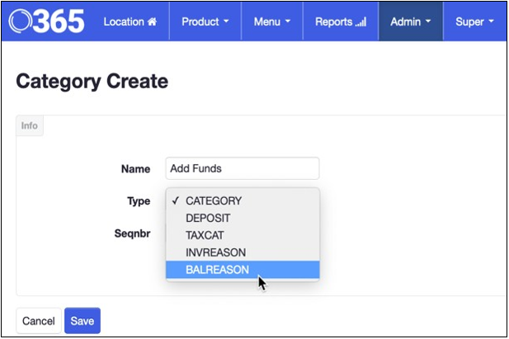509x339 pixels.
Task: Open the Product dropdown menu
Action: coord(205,21)
